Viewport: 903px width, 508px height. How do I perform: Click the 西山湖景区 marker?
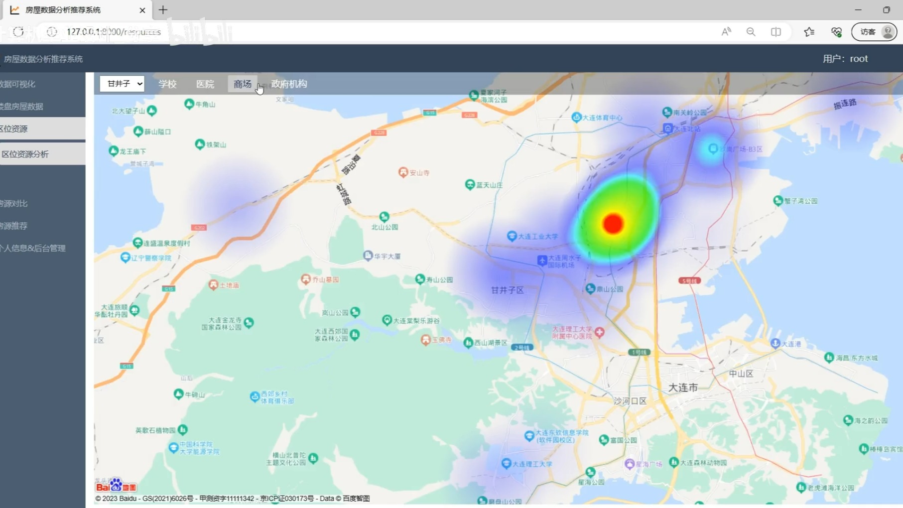468,342
